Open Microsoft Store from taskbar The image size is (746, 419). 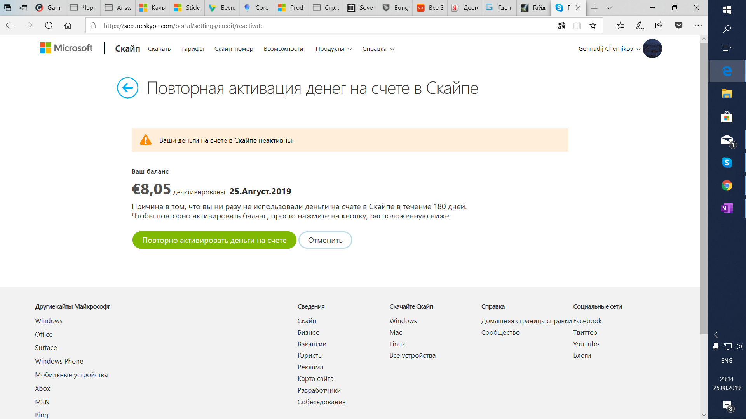[x=727, y=117]
